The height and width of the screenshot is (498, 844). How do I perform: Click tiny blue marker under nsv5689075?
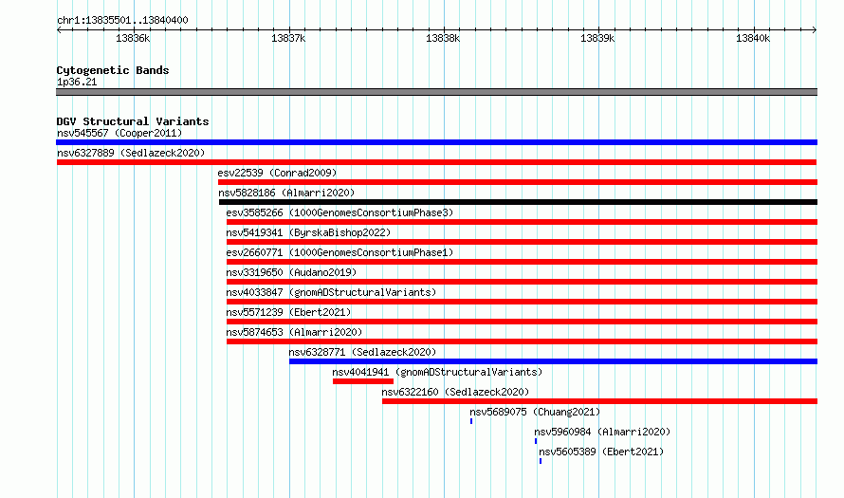[x=471, y=421]
